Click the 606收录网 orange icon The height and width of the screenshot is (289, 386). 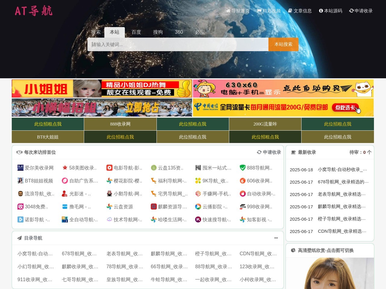[243, 181]
